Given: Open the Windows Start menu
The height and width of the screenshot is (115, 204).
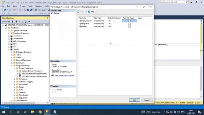Looking at the screenshot, I should click(x=4, y=112).
